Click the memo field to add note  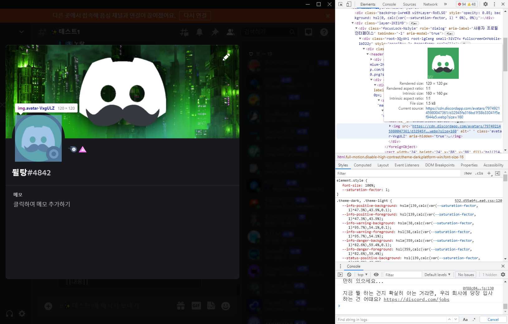tap(42, 204)
